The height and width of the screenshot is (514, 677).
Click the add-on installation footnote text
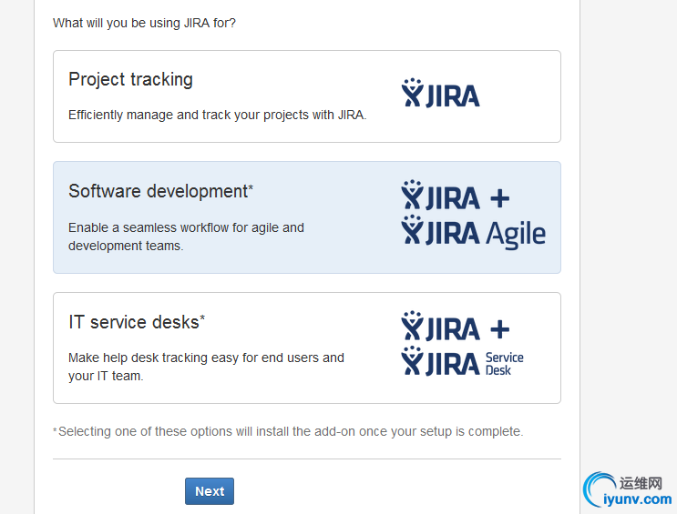click(288, 431)
